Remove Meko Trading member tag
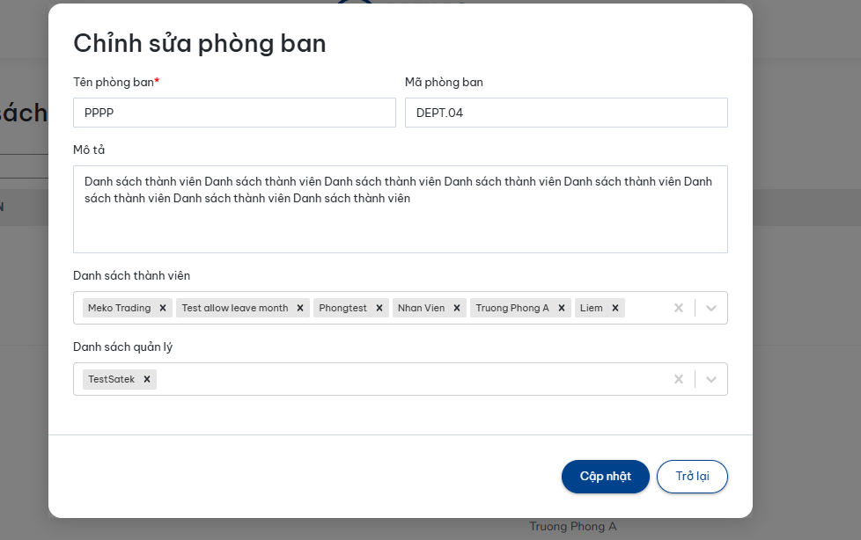The height and width of the screenshot is (540, 861). pyautogui.click(x=163, y=308)
